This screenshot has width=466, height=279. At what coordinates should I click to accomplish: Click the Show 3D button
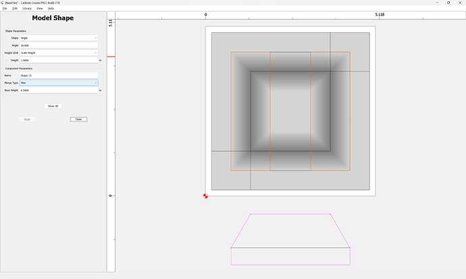(x=53, y=106)
